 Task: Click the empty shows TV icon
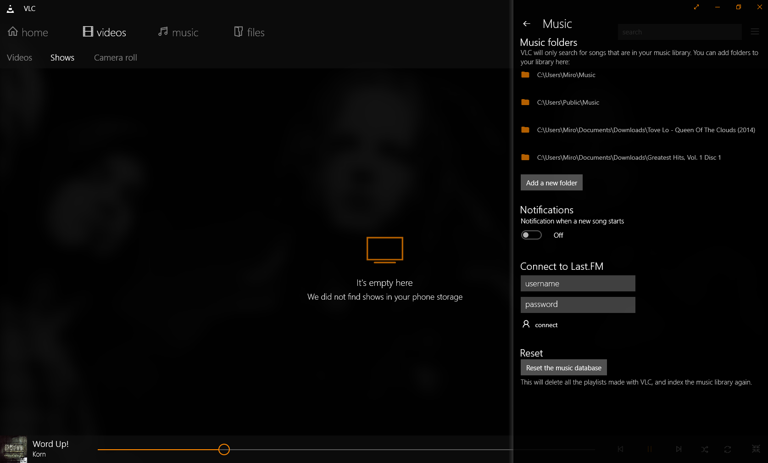pos(385,250)
